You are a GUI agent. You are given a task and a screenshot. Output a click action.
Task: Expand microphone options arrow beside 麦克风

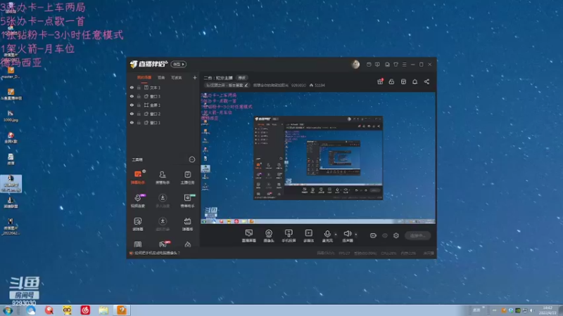(x=336, y=235)
